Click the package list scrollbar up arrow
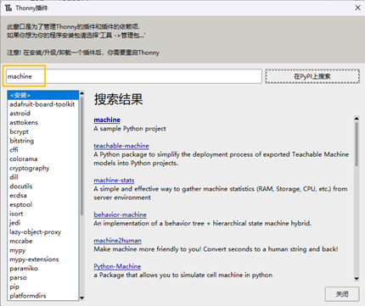This screenshot has width=365, height=306. (x=82, y=93)
